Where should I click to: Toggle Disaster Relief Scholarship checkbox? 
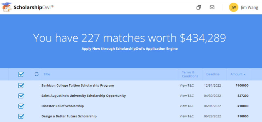21,106
